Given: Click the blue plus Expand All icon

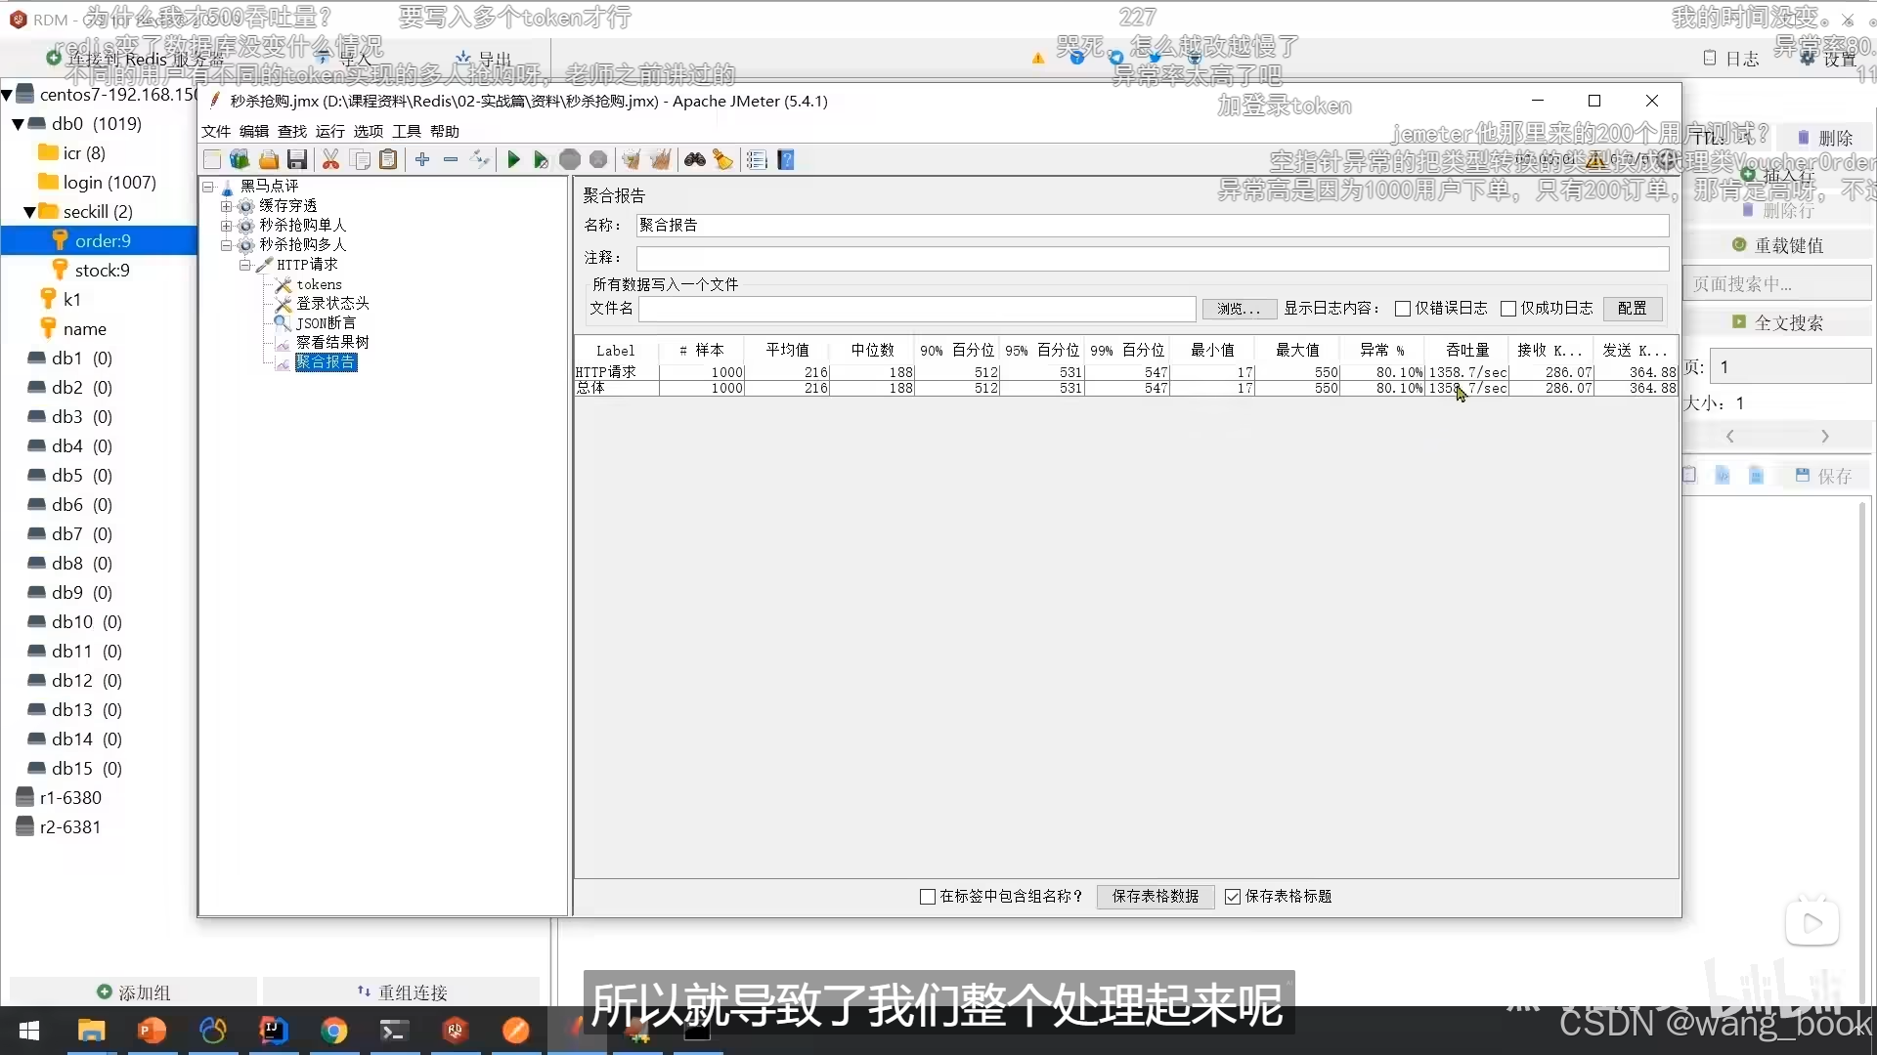Looking at the screenshot, I should (422, 159).
